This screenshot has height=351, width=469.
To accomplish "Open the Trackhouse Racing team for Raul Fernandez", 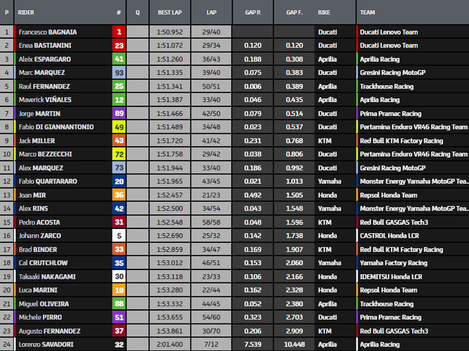I will point(386,87).
